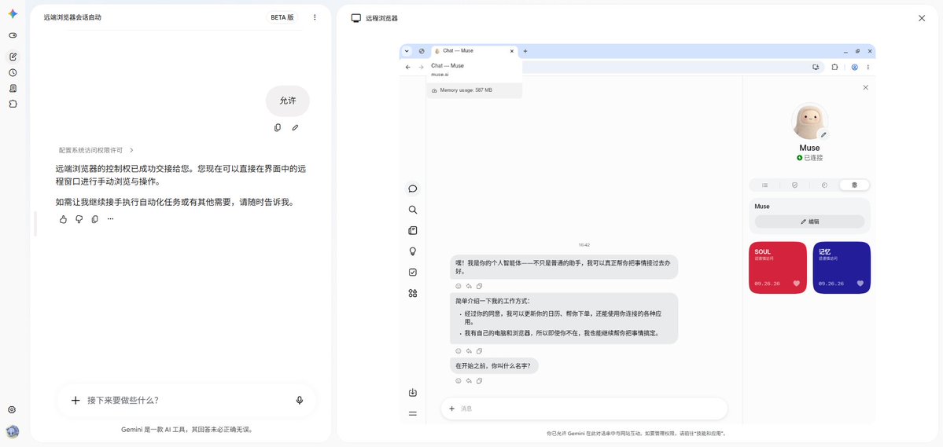
Task: Go back in the remote browser
Action: 407,68
